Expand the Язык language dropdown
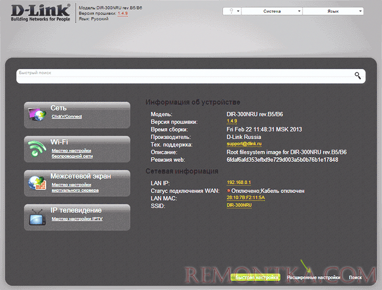Image resolution: width=382 pixels, height=290 pixels. click(x=333, y=11)
